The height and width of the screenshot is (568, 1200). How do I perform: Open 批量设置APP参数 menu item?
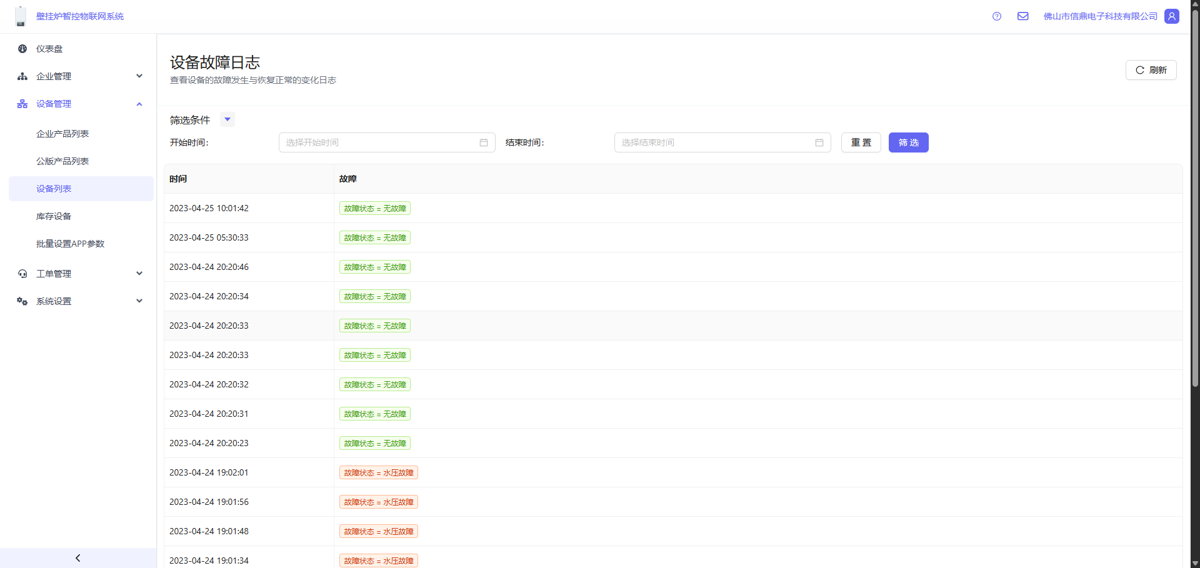70,244
